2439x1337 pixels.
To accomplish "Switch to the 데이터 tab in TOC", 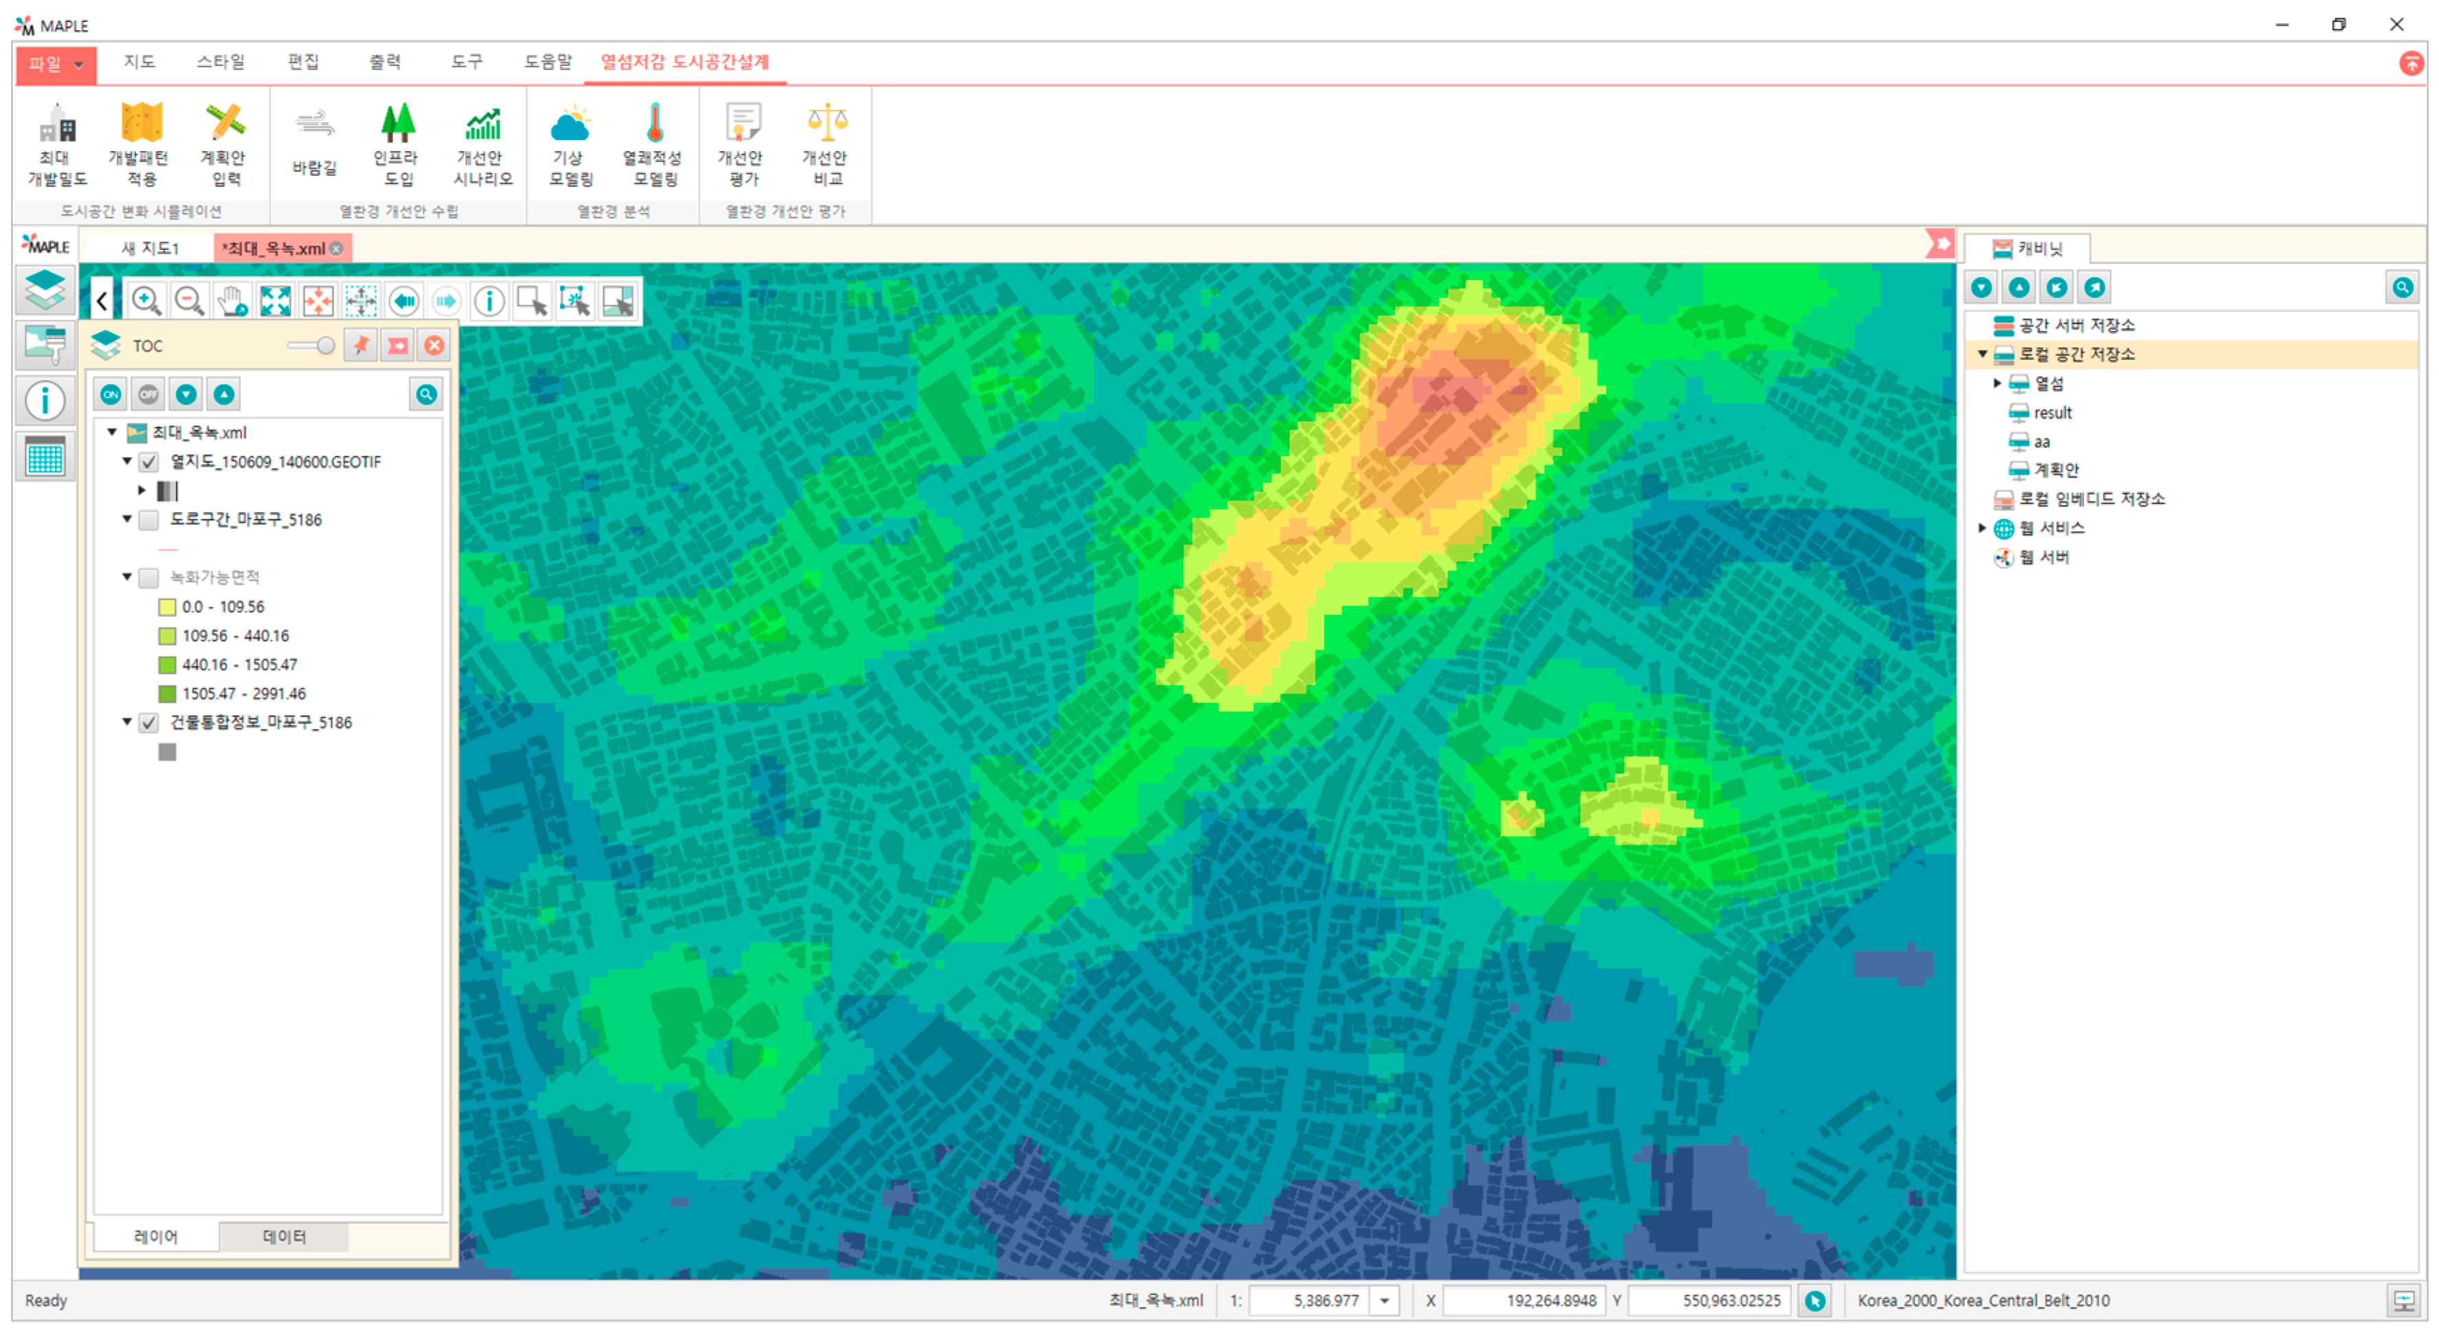I will coord(284,1237).
